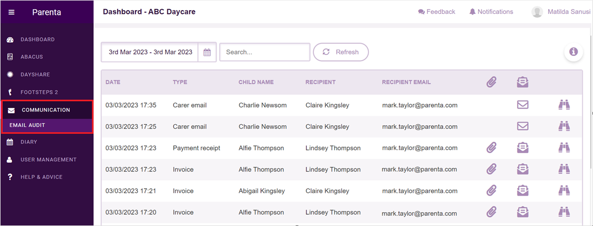593x226 pixels.
Task: Click the date range field
Action: pyautogui.click(x=150, y=52)
